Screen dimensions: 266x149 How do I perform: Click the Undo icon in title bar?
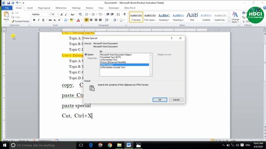coord(17,3)
